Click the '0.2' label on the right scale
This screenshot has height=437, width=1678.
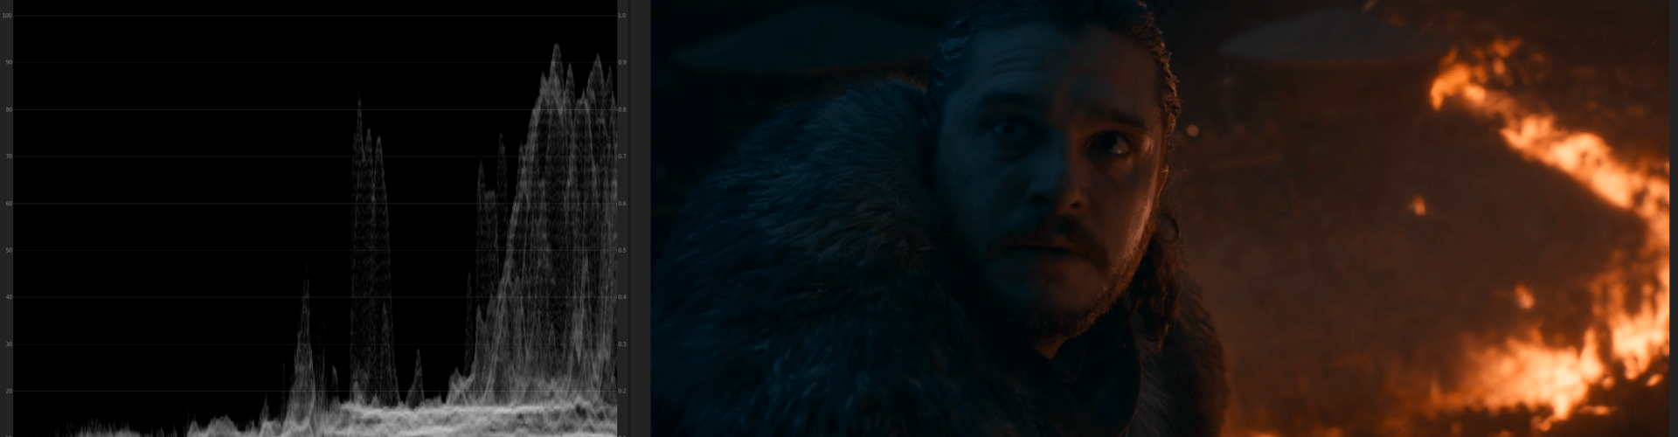[x=622, y=392]
